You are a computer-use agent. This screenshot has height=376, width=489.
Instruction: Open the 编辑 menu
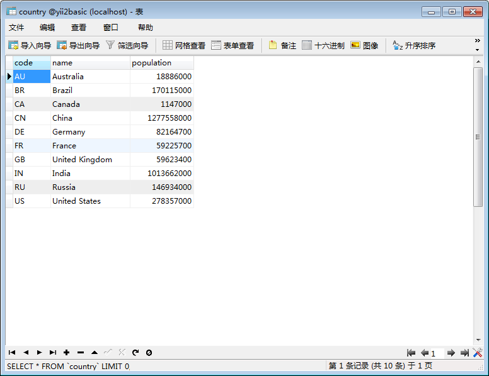(x=47, y=28)
